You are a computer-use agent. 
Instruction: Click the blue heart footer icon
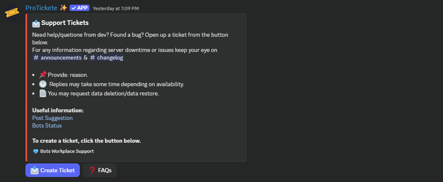[36, 151]
